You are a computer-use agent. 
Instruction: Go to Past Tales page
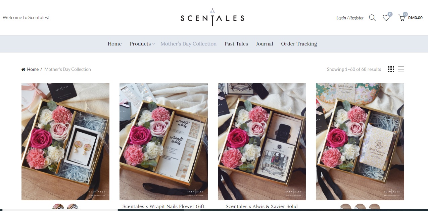[x=236, y=44]
